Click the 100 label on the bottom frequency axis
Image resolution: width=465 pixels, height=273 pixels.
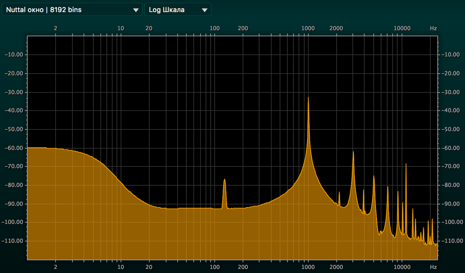pos(214,267)
